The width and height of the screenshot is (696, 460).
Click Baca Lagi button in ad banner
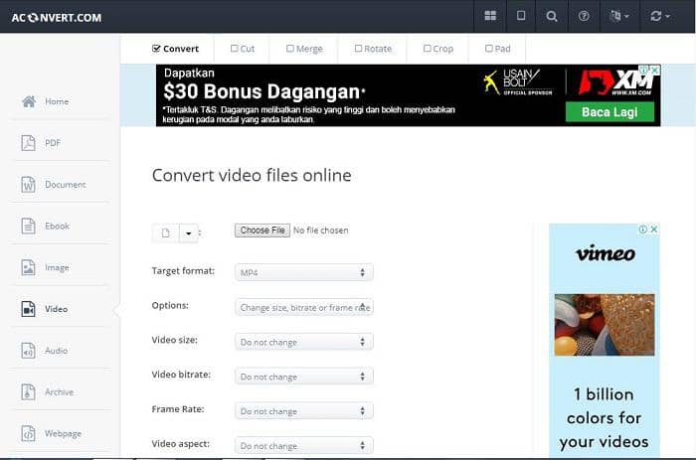610,112
